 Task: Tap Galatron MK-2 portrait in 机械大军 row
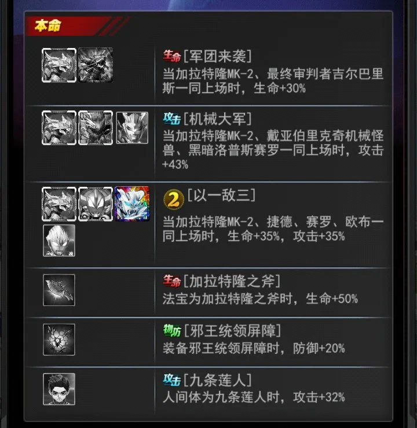[x=59, y=128]
